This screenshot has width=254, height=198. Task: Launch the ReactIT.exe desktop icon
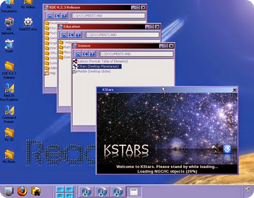point(28,24)
